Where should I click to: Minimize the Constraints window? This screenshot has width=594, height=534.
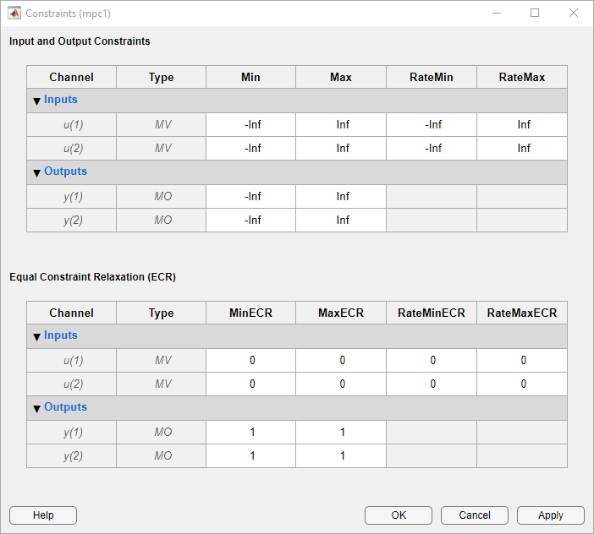coord(497,13)
